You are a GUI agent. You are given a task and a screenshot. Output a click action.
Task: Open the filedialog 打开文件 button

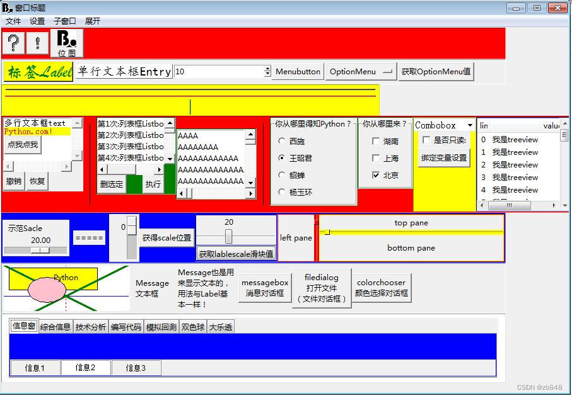click(322, 288)
